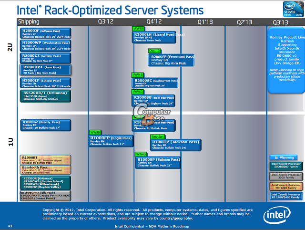Viewport: 305px width, 230px height.
Task: Click the Q2'13 column header
Action: (x=244, y=22)
